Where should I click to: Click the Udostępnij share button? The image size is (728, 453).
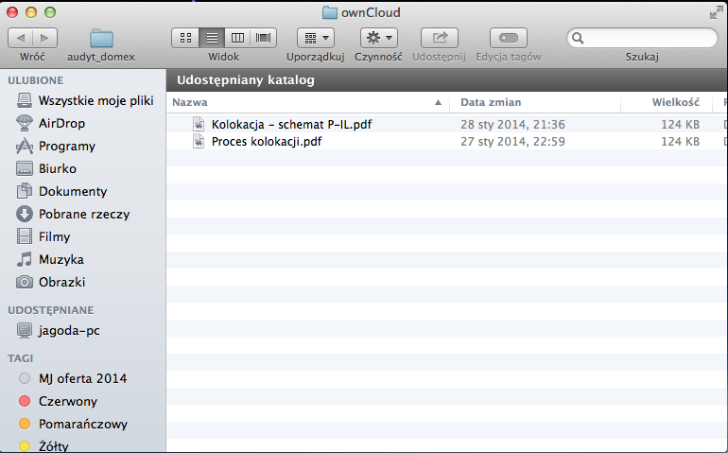(x=440, y=38)
